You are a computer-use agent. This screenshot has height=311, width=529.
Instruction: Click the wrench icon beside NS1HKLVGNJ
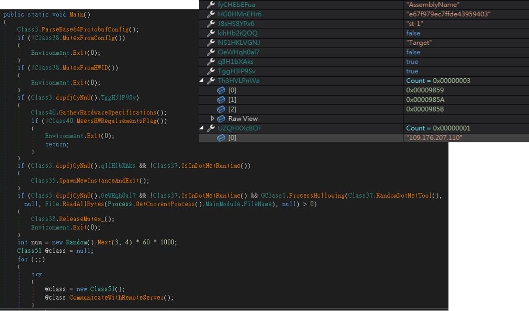[x=211, y=43]
